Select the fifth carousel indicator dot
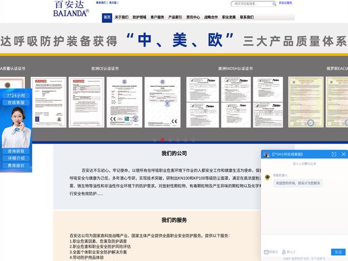 [x=186, y=140]
